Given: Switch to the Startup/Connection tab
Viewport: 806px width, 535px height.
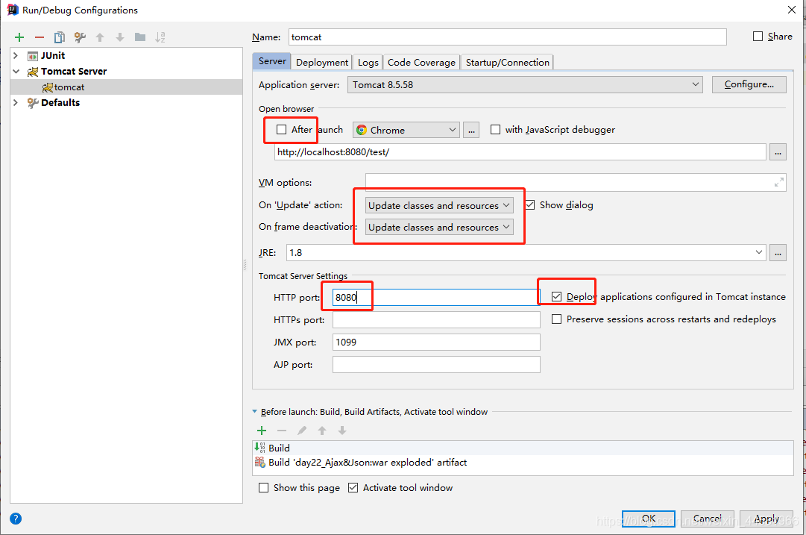Looking at the screenshot, I should pyautogui.click(x=507, y=62).
